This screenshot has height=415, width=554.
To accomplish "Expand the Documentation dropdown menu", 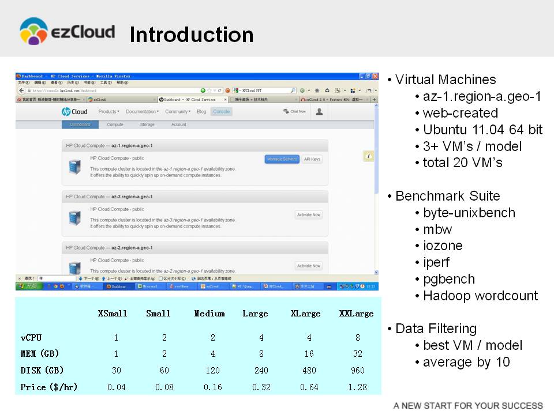I will point(143,112).
